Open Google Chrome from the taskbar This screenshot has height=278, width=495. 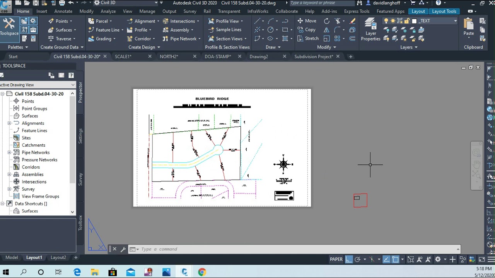(202, 272)
